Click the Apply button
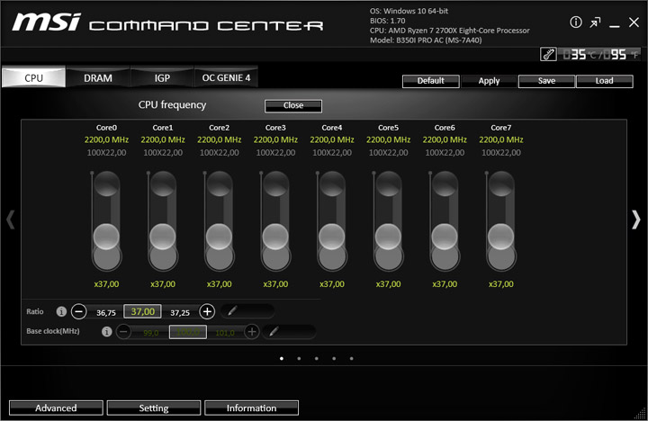This screenshot has width=648, height=421. [x=489, y=81]
